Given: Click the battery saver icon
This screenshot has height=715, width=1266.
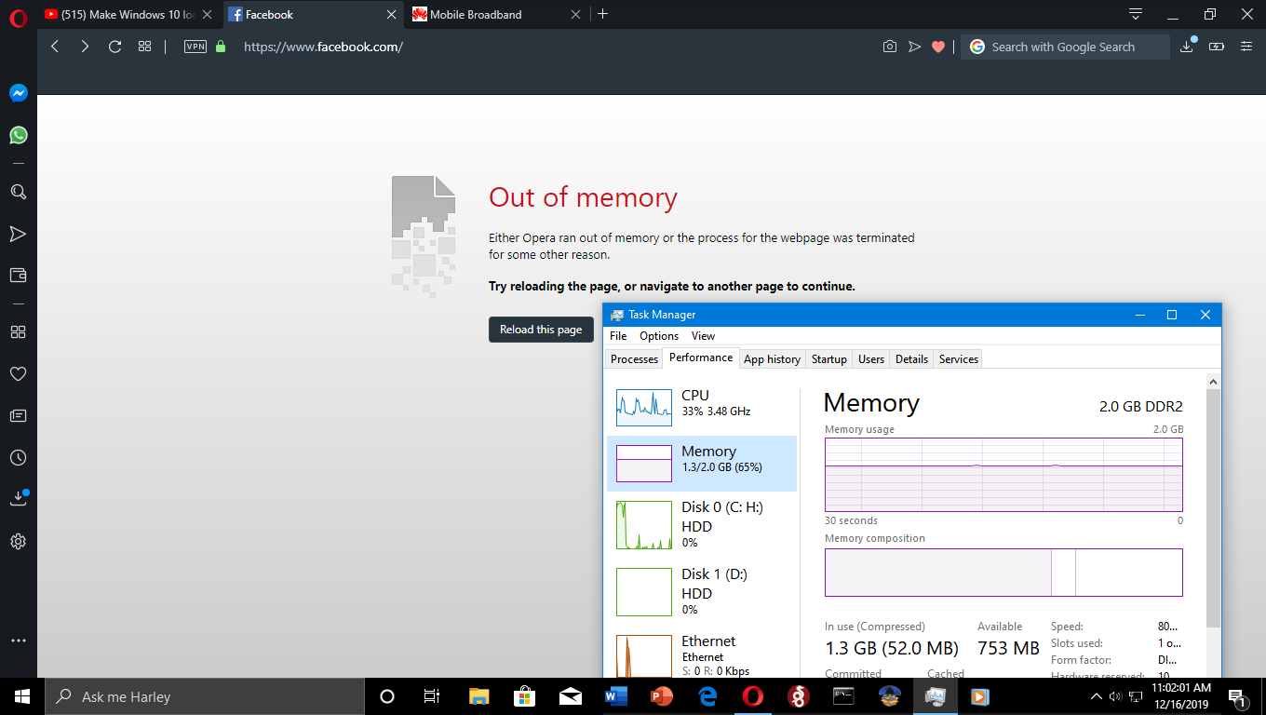Looking at the screenshot, I should click(1216, 47).
